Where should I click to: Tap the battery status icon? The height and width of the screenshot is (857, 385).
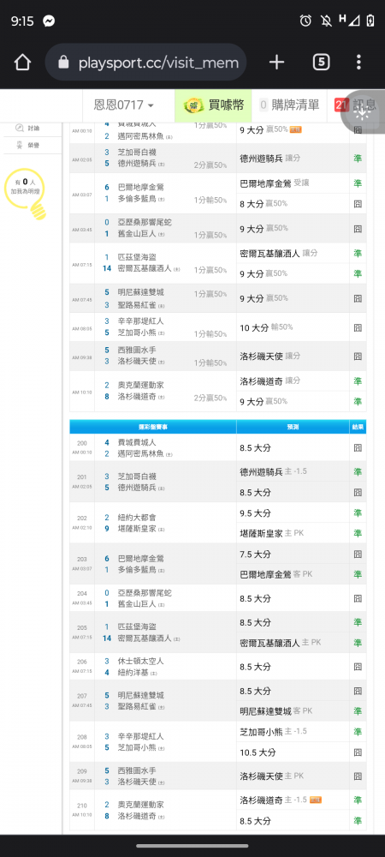(370, 21)
